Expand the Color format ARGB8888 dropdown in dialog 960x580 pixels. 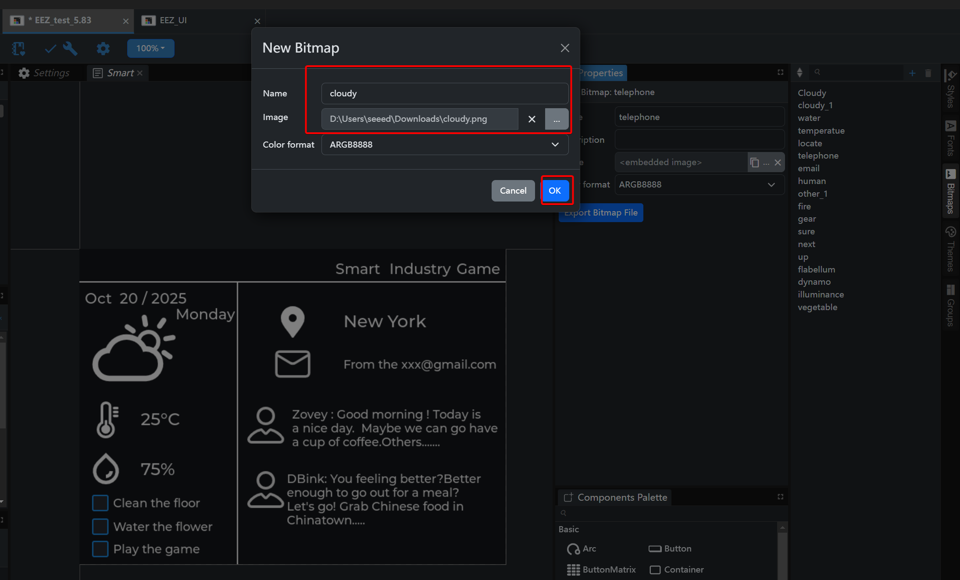point(445,145)
